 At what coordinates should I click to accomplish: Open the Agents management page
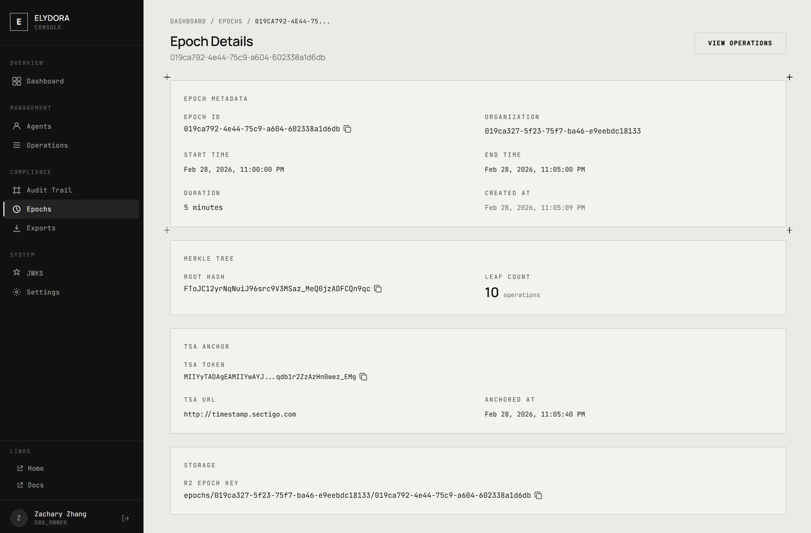tap(39, 126)
